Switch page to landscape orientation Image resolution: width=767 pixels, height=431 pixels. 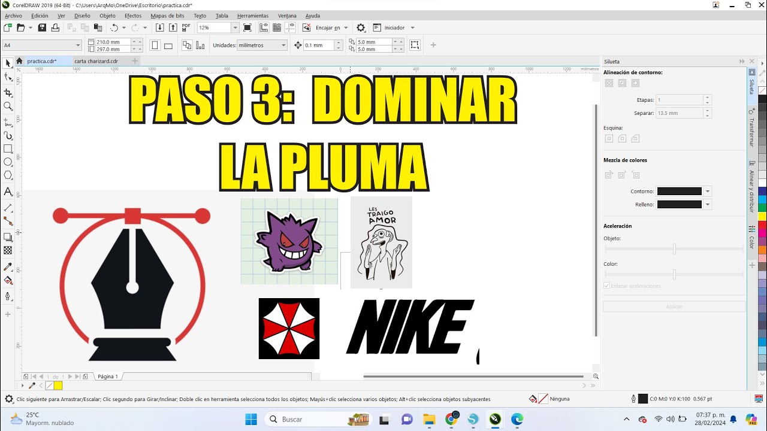168,45
